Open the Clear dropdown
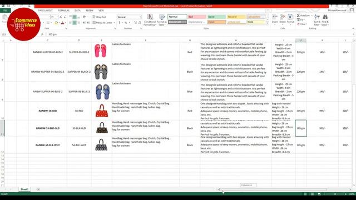This screenshot has width=356, height=200. pos(302,24)
